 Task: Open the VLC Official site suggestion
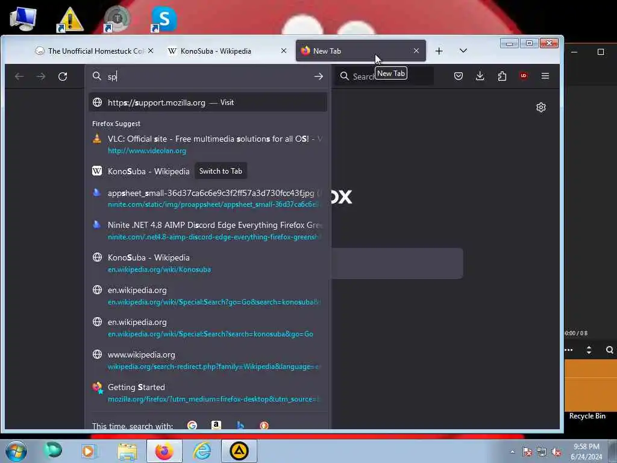208,145
